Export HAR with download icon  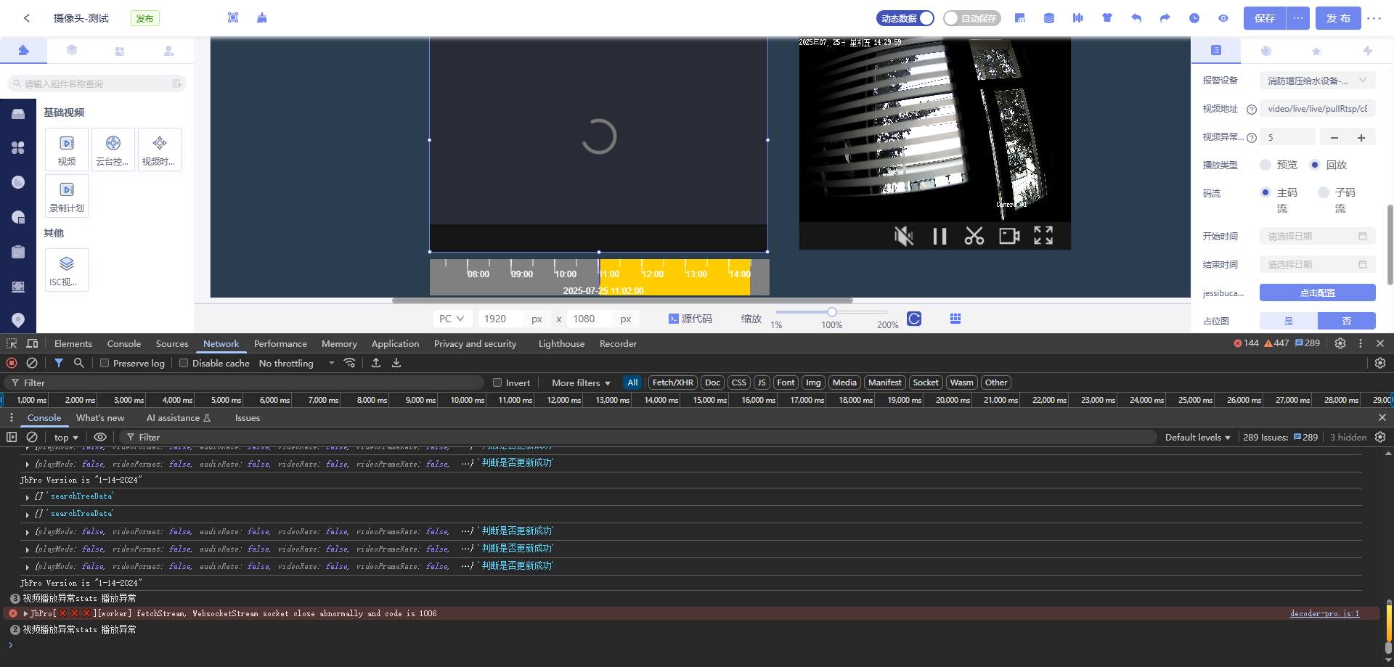coord(396,363)
